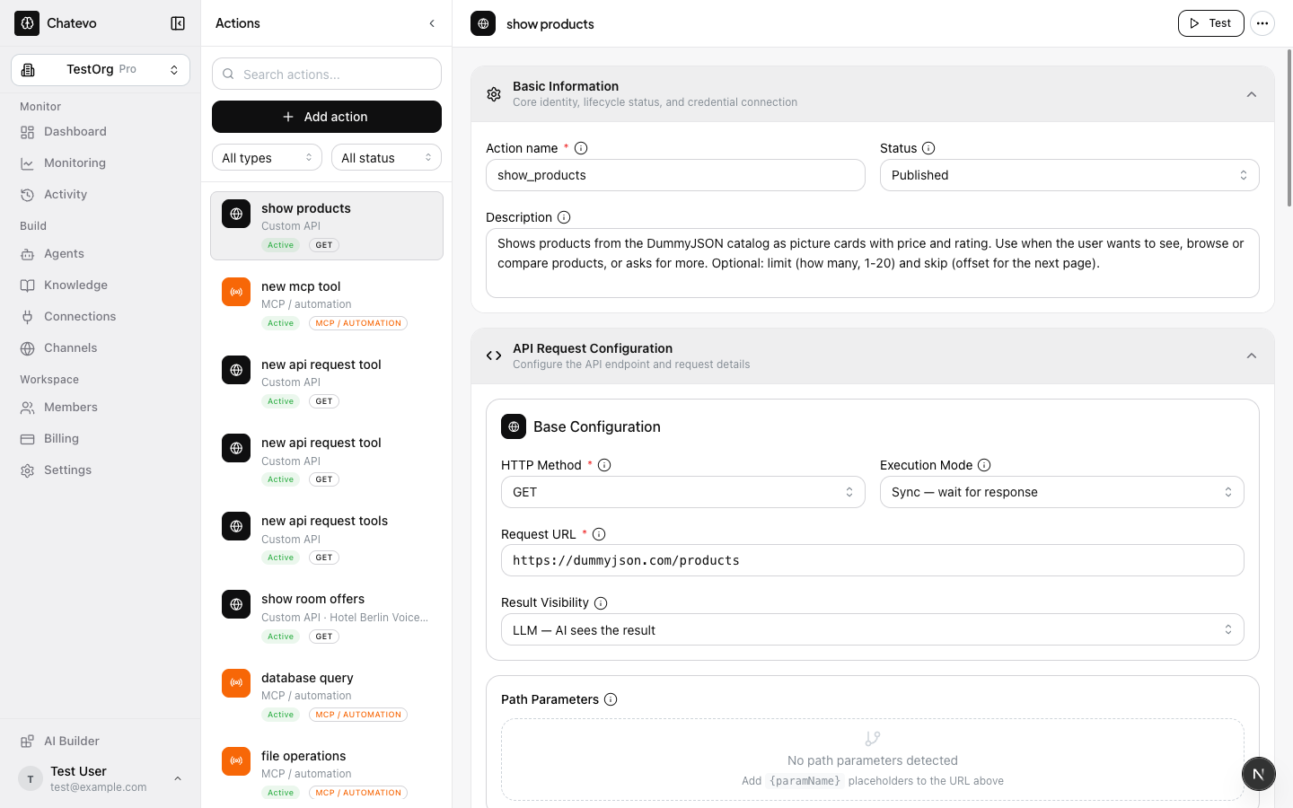Open the All types filter dropdown
The width and height of the screenshot is (1293, 808).
267,158
